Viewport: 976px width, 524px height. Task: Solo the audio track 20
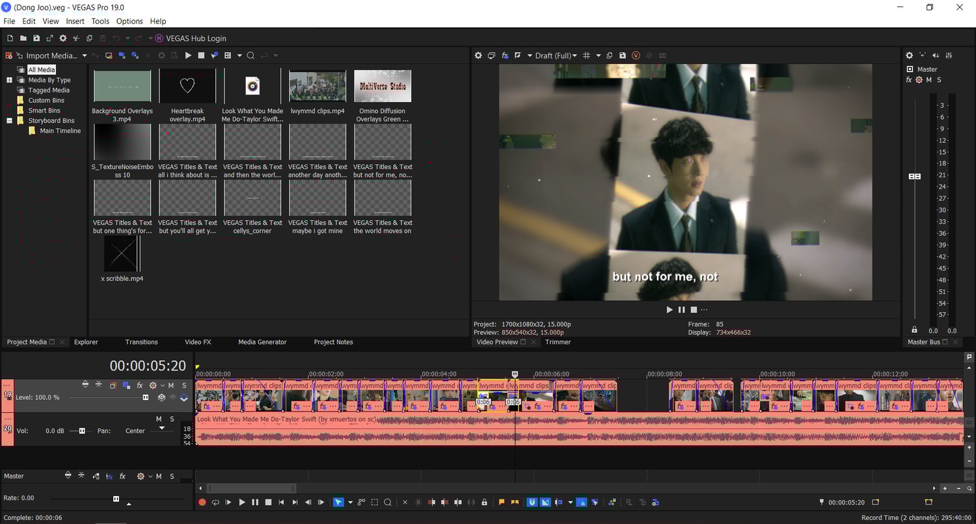pyautogui.click(x=172, y=419)
